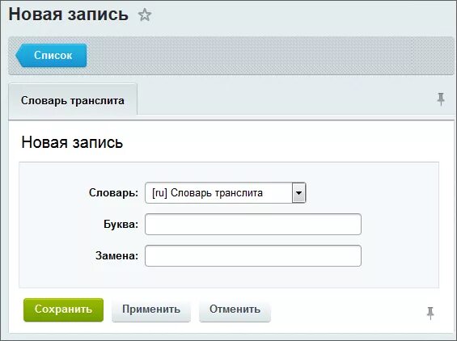Click the dropdown arrow of Словарь select
The width and height of the screenshot is (457, 341).
[x=298, y=193]
